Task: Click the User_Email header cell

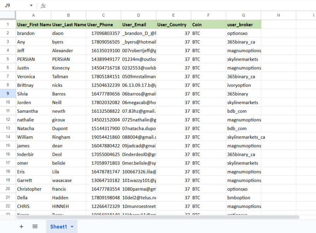Action: (139, 25)
